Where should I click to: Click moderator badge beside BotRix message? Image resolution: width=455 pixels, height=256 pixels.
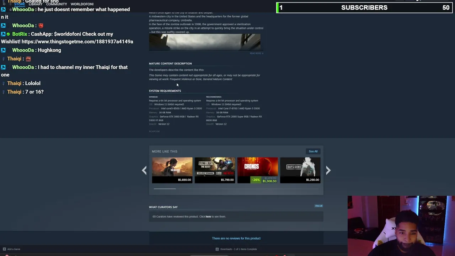[x=3, y=34]
